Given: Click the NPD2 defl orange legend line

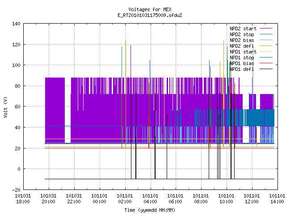Looking at the screenshot, I should coord(266,46).
